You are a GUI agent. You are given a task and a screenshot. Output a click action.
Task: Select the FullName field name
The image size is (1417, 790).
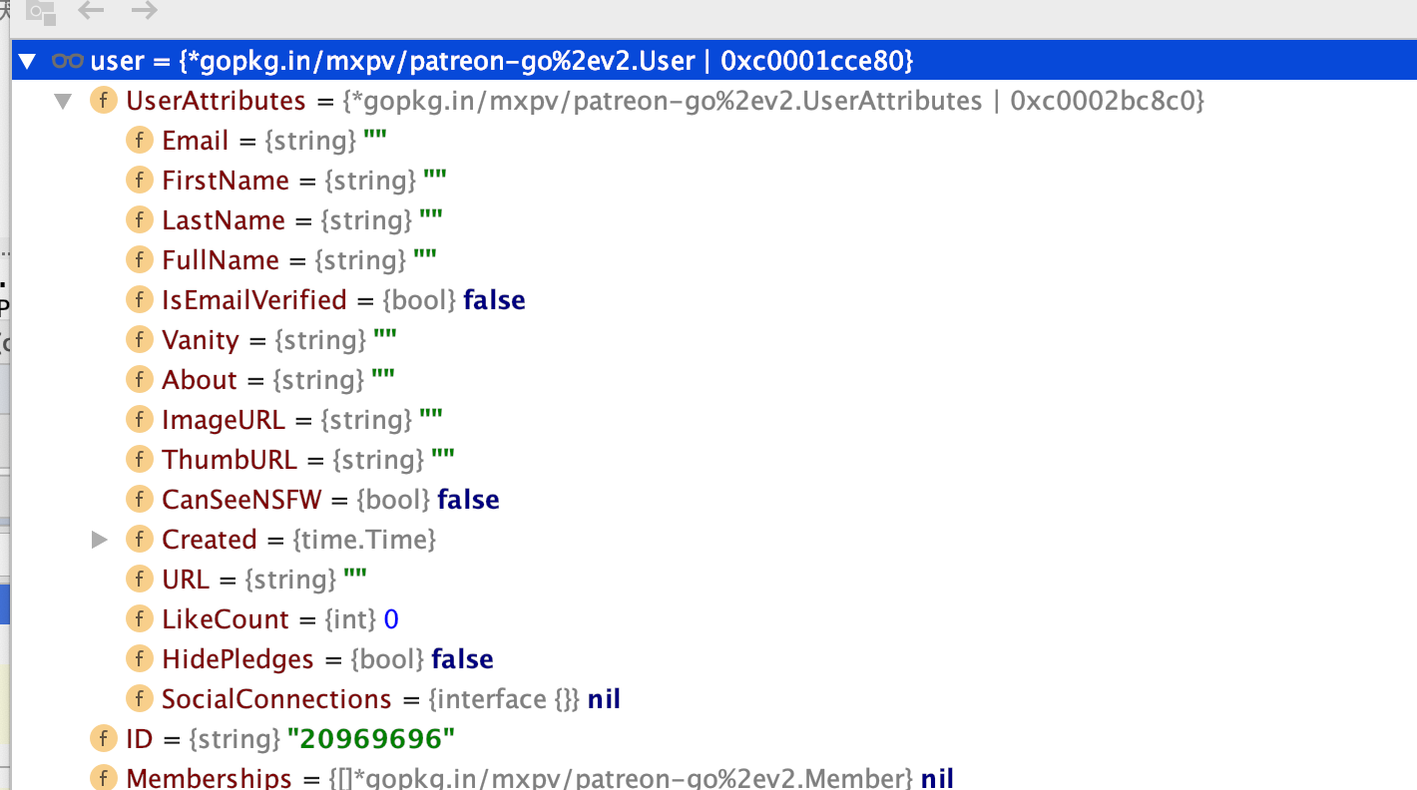click(x=221, y=260)
